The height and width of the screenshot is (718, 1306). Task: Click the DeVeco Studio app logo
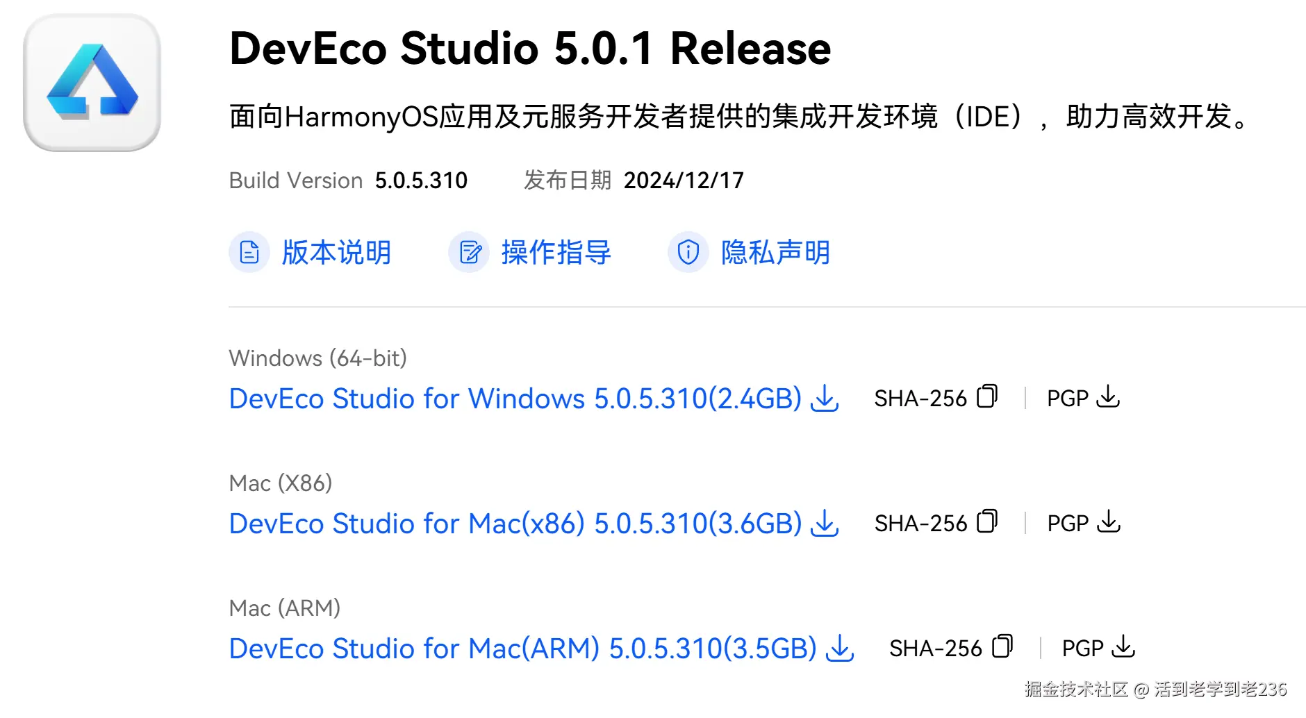[x=92, y=83]
